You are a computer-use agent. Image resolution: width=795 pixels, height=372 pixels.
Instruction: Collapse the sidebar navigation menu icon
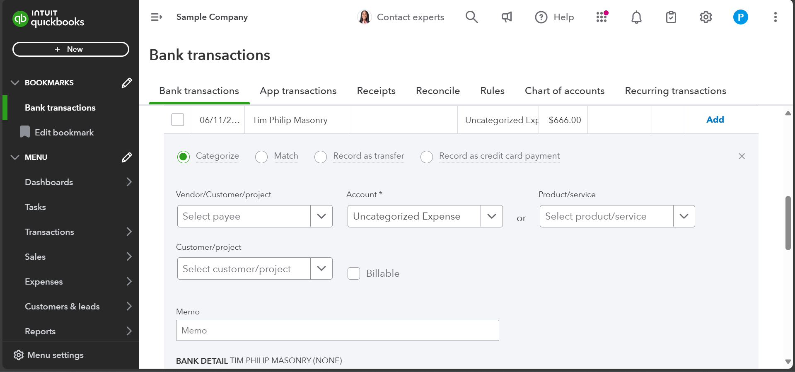156,17
